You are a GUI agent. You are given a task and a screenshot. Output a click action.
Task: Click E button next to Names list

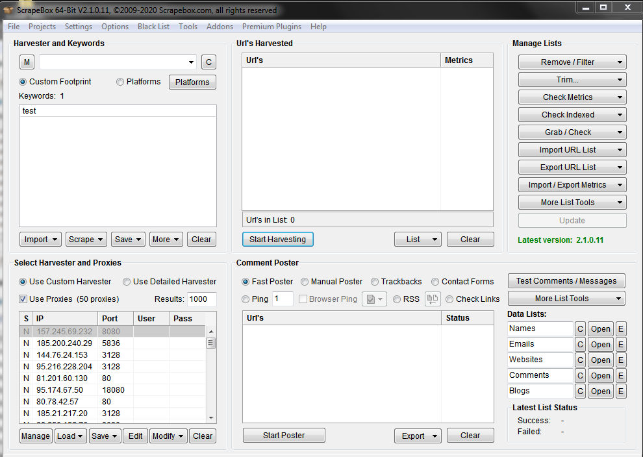620,329
